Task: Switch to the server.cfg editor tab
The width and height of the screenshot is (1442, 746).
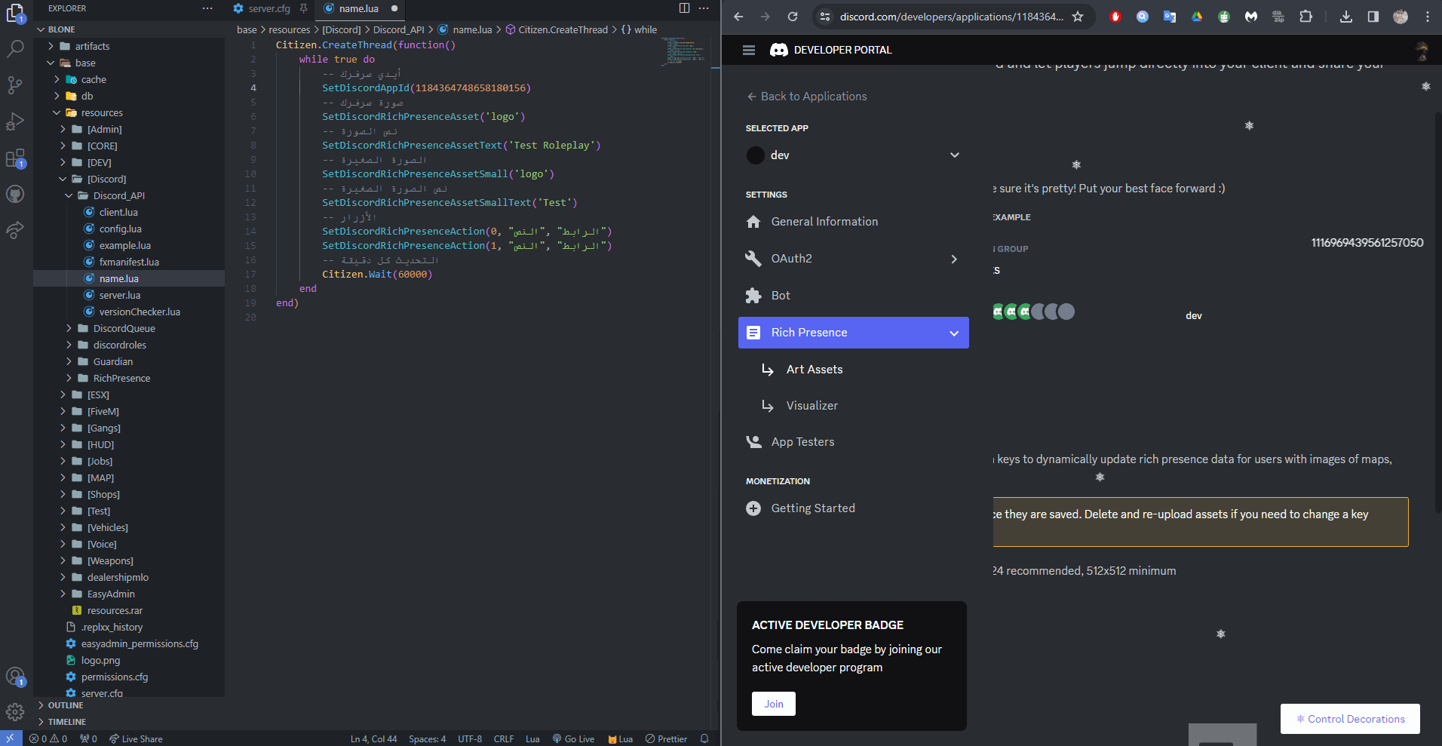Action: (x=269, y=8)
